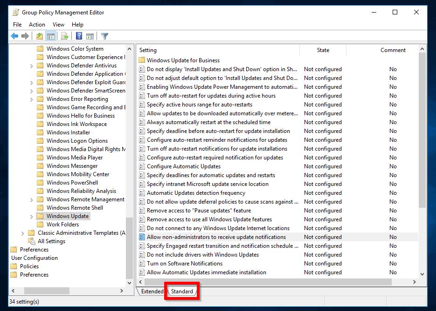
Task: Click the Up One Level folder icon
Action: pyautogui.click(x=40, y=36)
